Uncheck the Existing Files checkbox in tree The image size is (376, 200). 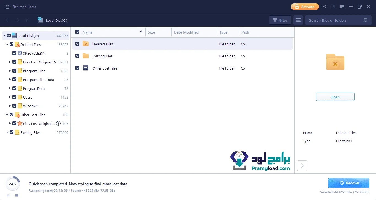click(x=12, y=132)
